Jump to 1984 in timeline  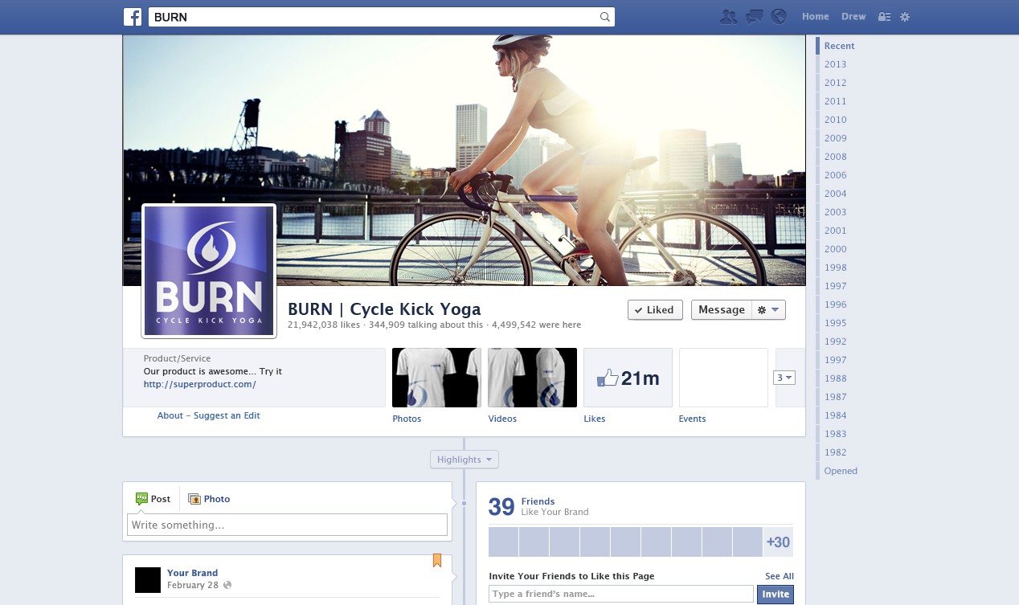coord(835,415)
